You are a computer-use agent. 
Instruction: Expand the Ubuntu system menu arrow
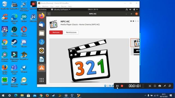tap(137, 10)
